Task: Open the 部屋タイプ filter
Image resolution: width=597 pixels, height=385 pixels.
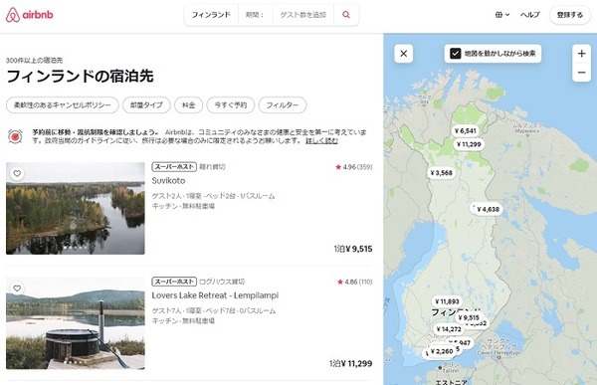Action: [x=146, y=105]
